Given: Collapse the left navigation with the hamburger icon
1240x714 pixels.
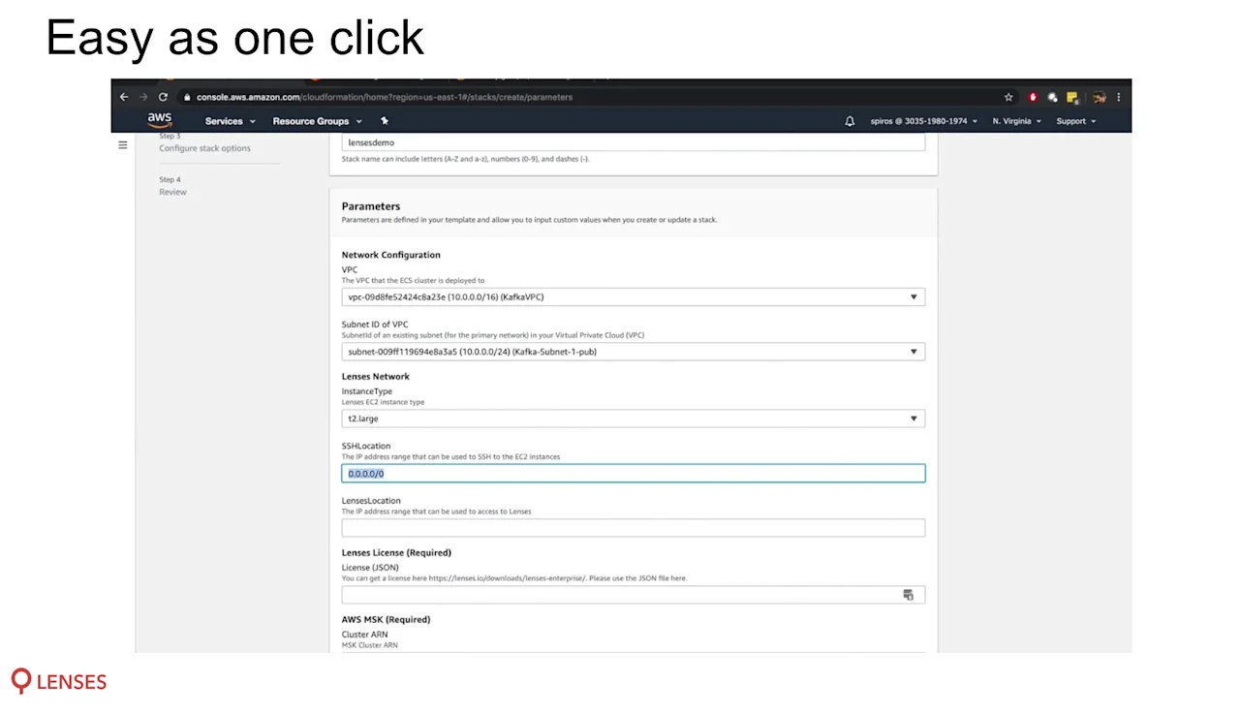Looking at the screenshot, I should pyautogui.click(x=123, y=144).
